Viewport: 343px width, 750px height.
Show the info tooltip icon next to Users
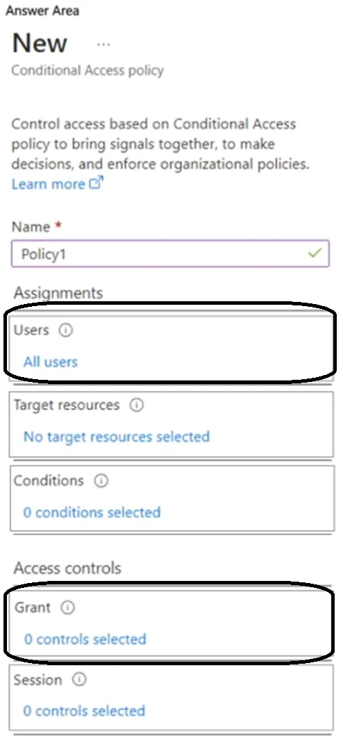pyautogui.click(x=65, y=330)
